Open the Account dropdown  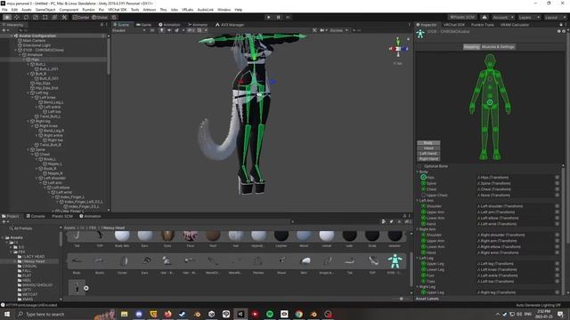503,17
